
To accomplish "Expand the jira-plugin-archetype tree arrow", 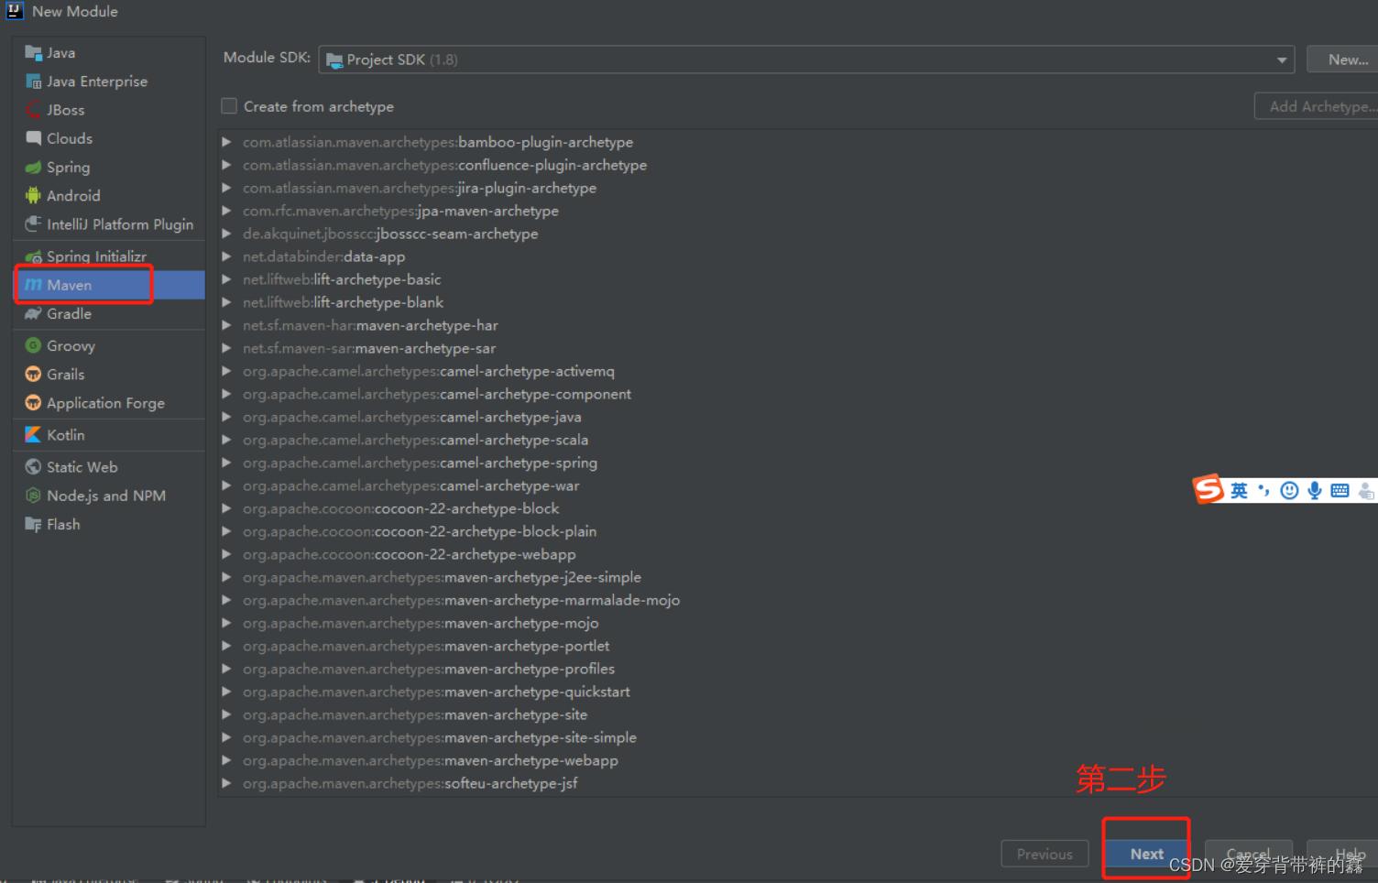I will (x=226, y=188).
